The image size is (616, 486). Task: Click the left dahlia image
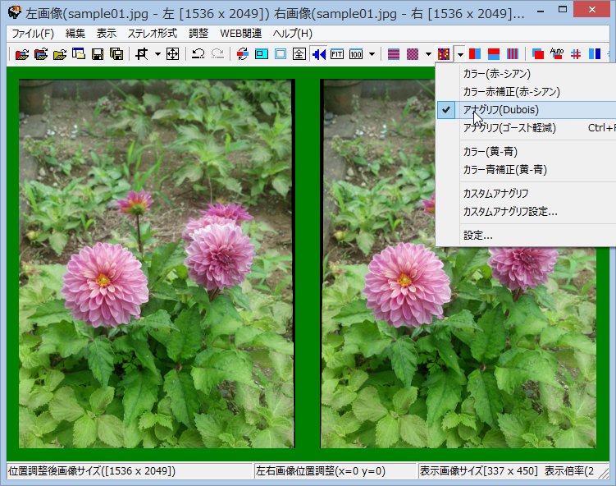tap(157, 264)
